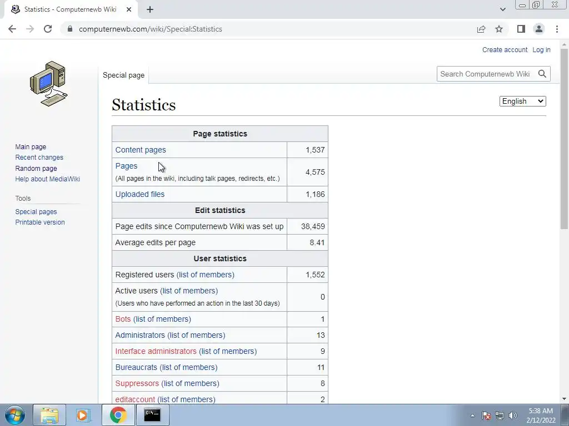Open the tray clock and date
This screenshot has height=426, width=569.
click(x=541, y=415)
